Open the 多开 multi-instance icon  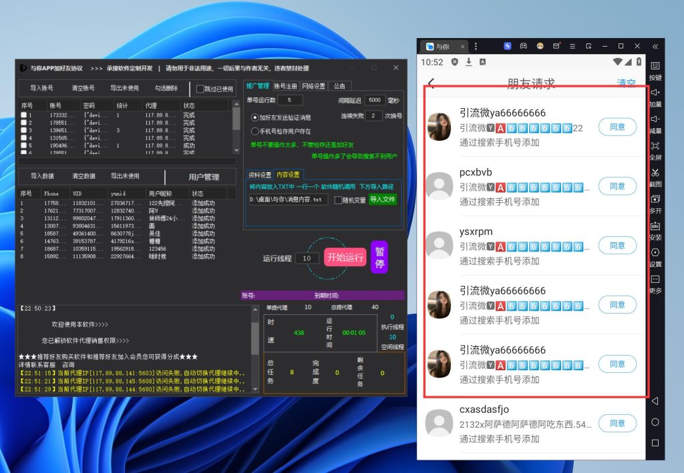pos(655,200)
